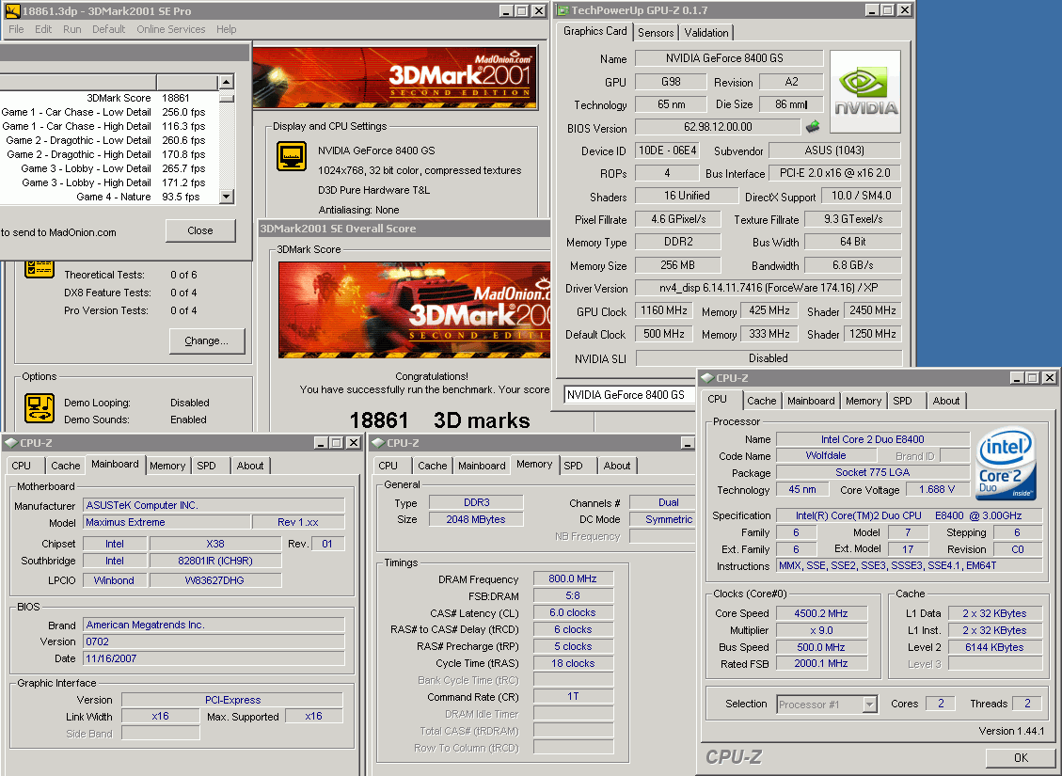Image resolution: width=1062 pixels, height=776 pixels.
Task: Click the 3DMark Score car banner image
Action: click(x=414, y=309)
